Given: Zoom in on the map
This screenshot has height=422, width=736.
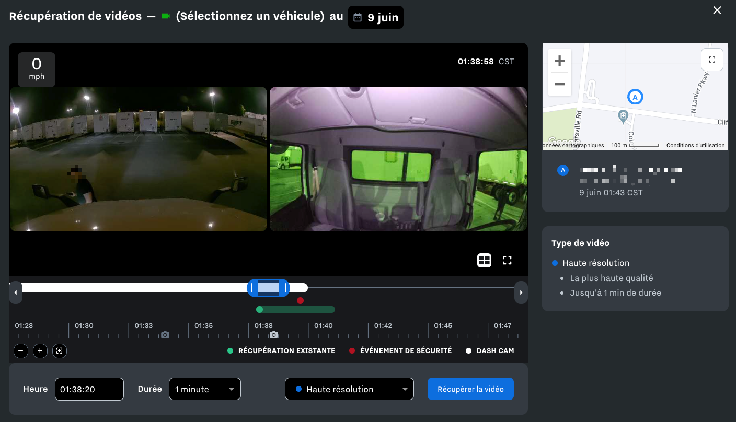Looking at the screenshot, I should tap(559, 61).
